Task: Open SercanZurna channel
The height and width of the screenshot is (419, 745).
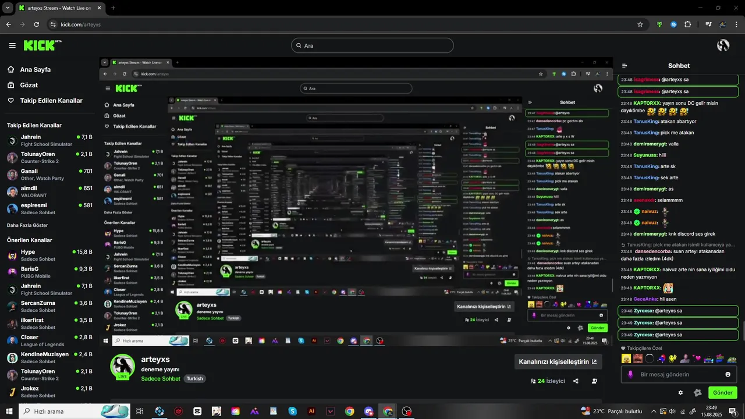Action: [x=49, y=306]
